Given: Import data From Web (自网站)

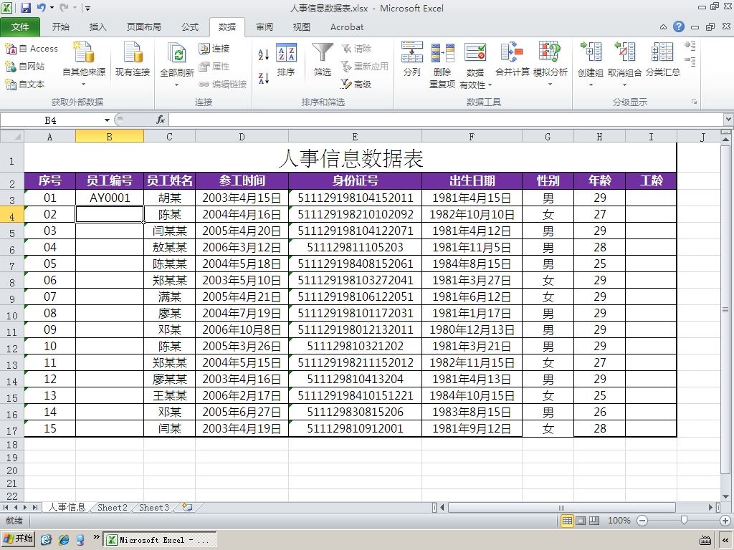Looking at the screenshot, I should coord(25,67).
